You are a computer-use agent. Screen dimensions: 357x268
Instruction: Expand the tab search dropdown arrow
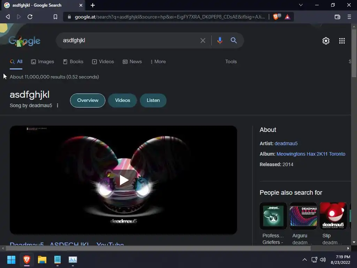301,5
